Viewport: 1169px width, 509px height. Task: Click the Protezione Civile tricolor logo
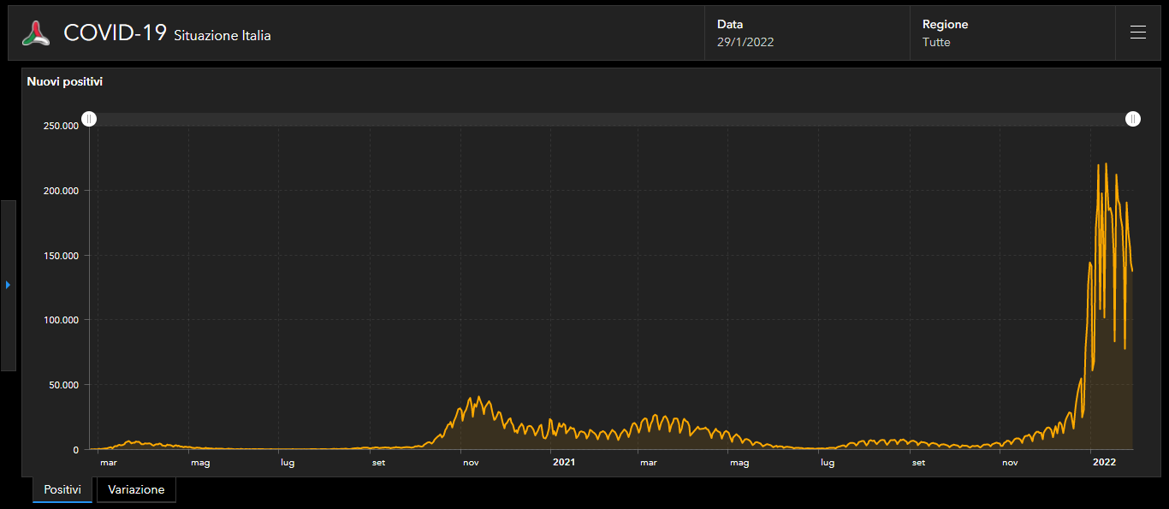tap(36, 33)
